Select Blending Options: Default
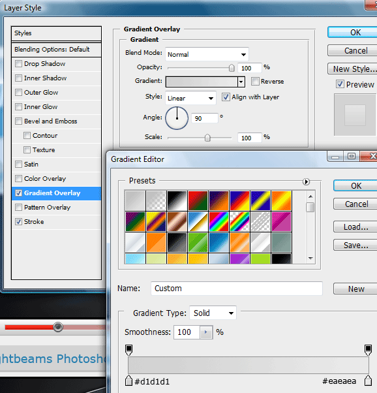Image resolution: width=377 pixels, height=393 pixels. point(56,50)
